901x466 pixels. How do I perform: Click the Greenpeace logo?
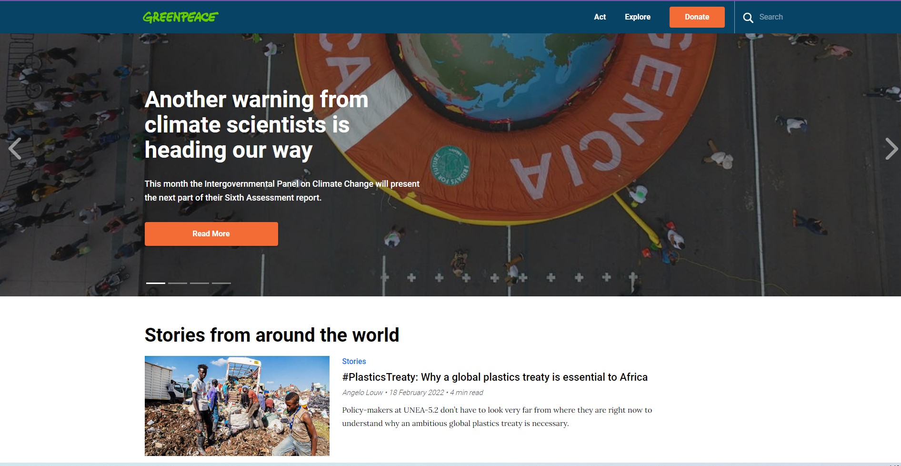pyautogui.click(x=180, y=17)
